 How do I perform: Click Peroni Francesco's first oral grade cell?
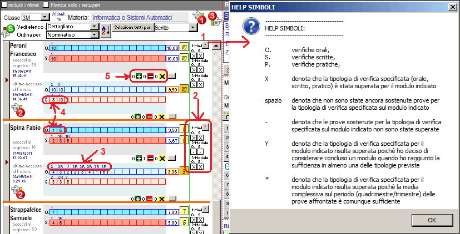tap(53, 48)
